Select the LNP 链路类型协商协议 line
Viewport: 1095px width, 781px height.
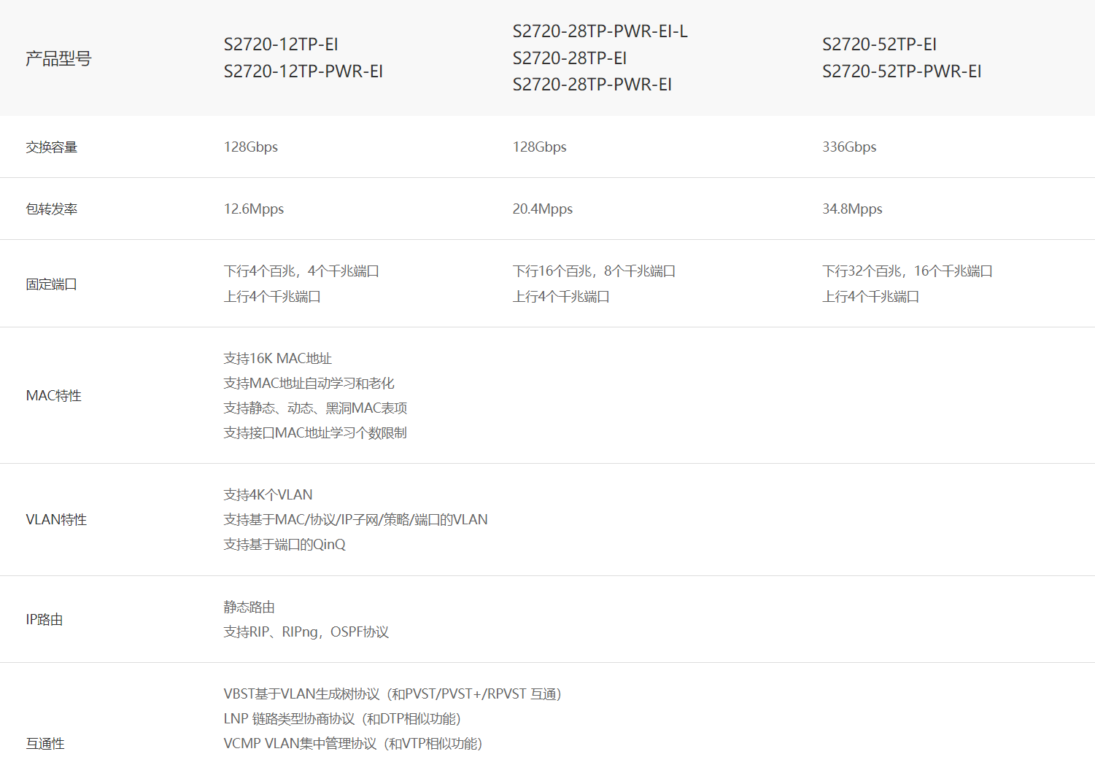click(341, 719)
